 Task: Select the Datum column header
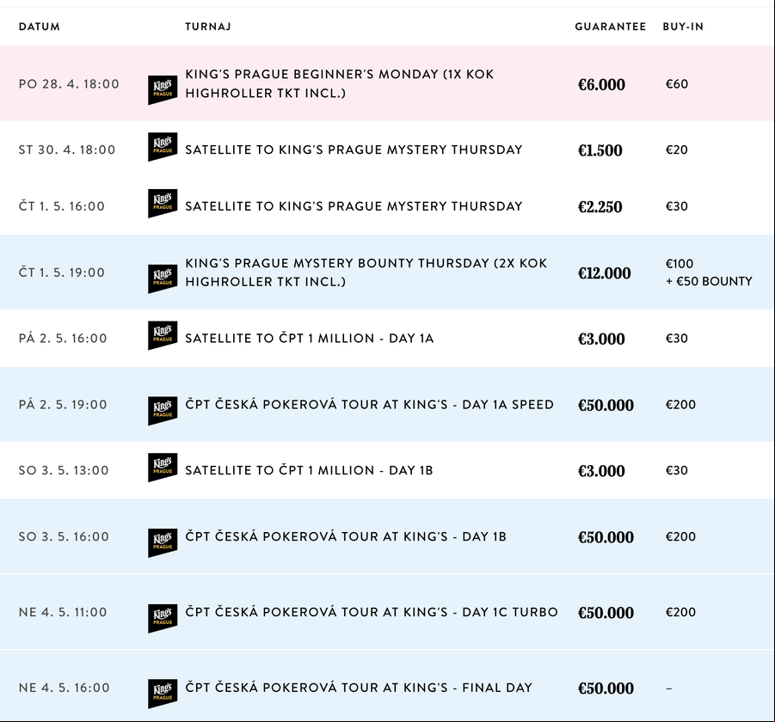(40, 27)
